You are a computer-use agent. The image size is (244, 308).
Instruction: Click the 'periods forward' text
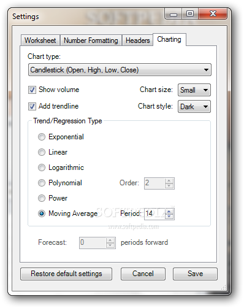click(144, 242)
